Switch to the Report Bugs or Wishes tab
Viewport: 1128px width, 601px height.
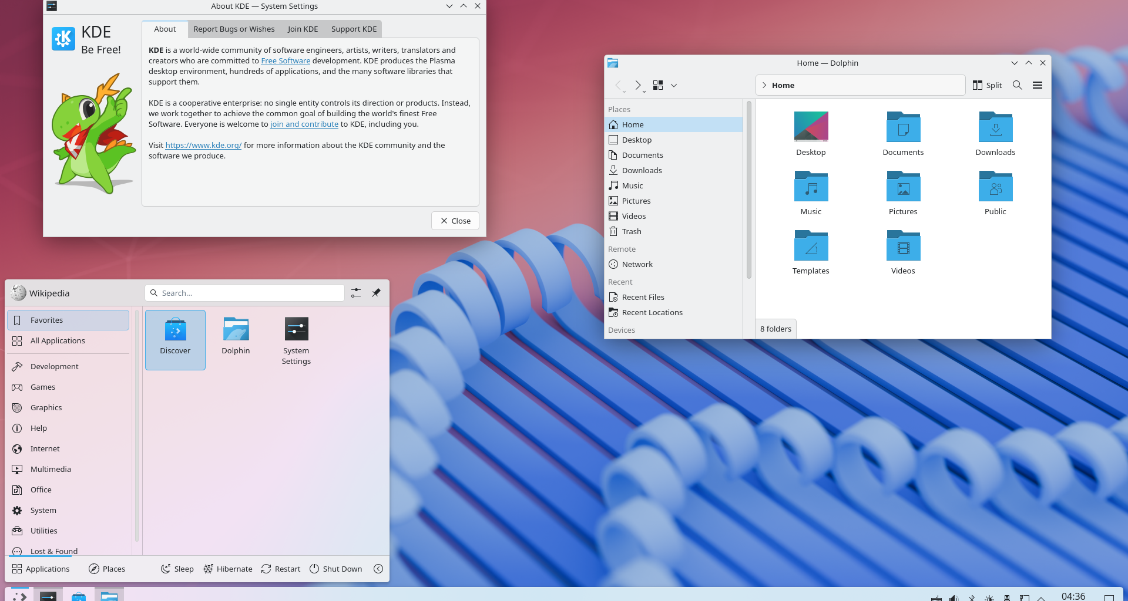[234, 29]
